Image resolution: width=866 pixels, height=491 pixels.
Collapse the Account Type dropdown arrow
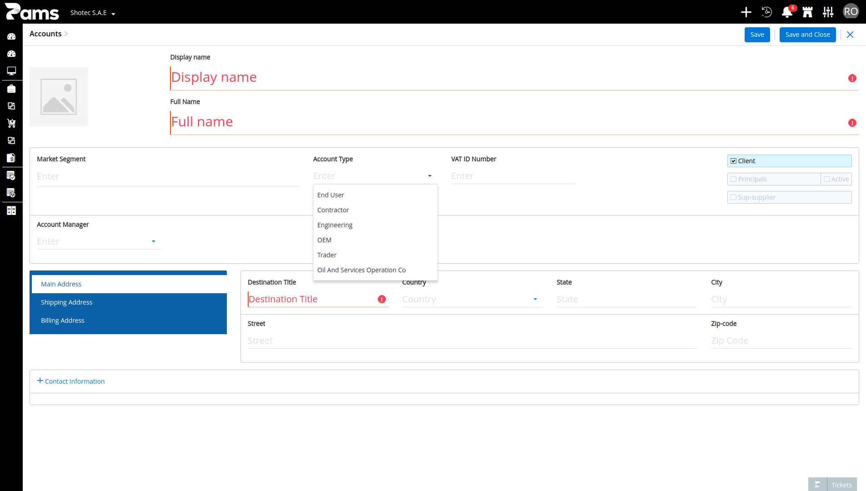(x=430, y=176)
